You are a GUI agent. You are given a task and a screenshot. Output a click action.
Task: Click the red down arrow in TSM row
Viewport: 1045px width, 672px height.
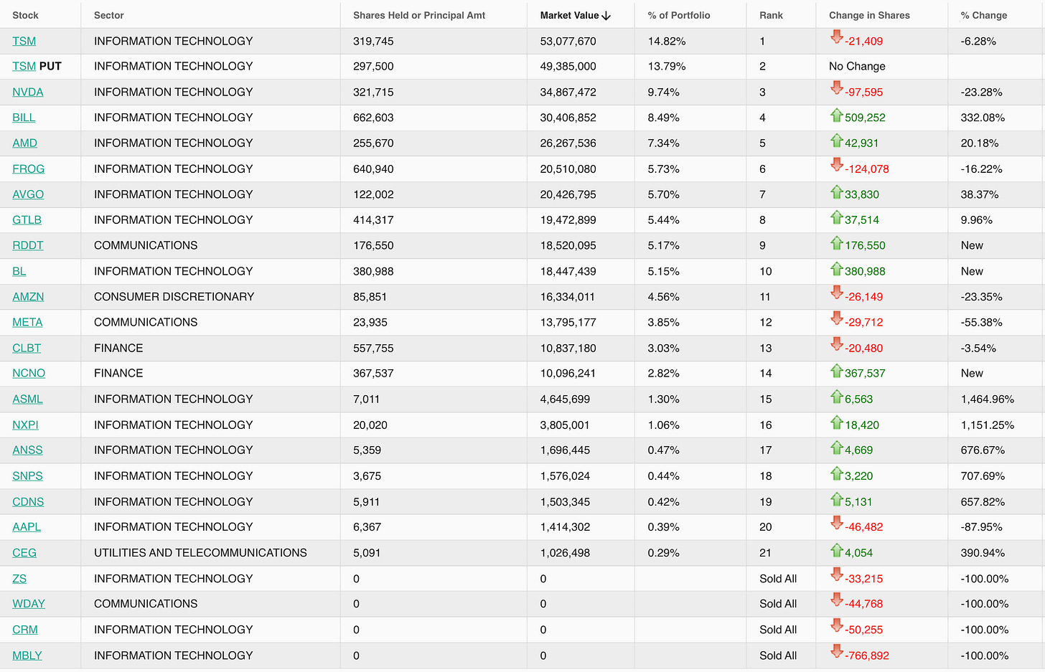click(836, 37)
